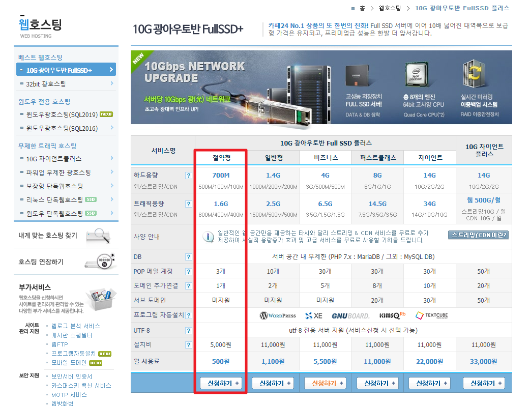
Task: Click the 10Gbps NETWORK UPGRADE banner
Action: 321,88
